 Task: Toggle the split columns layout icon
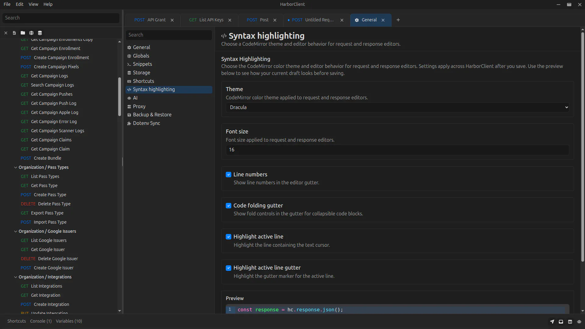(570, 321)
